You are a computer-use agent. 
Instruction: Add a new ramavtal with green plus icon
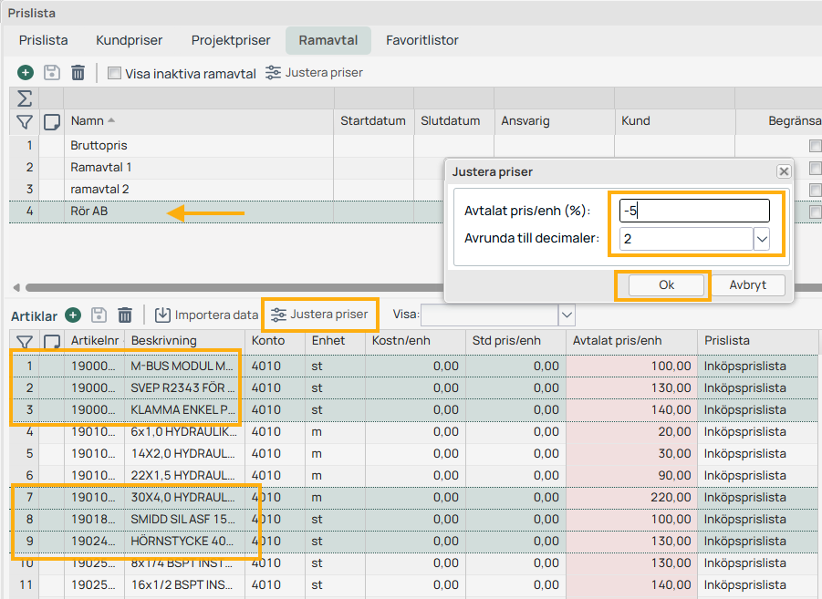click(x=25, y=73)
